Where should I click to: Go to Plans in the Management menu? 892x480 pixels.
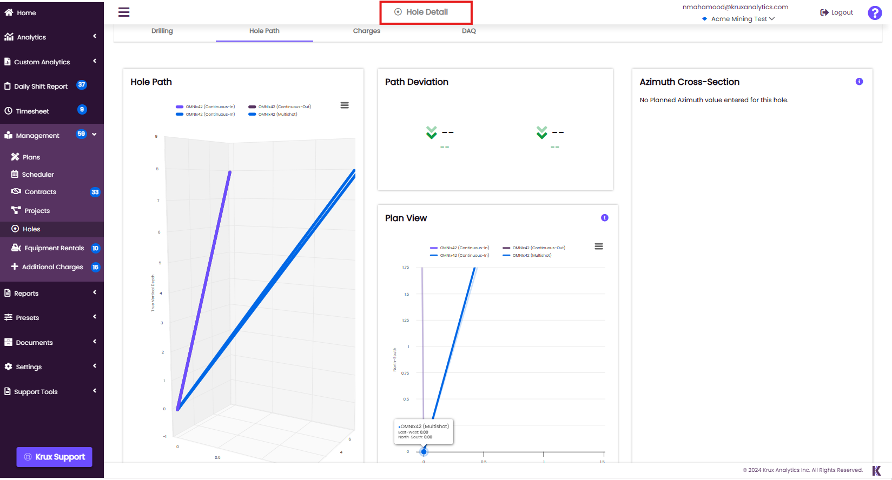[31, 157]
